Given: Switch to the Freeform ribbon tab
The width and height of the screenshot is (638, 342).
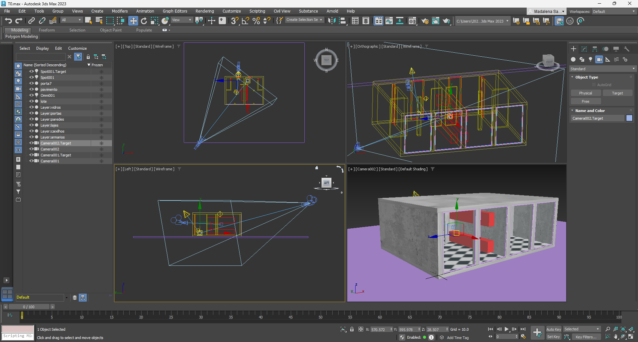Looking at the screenshot, I should coord(47,30).
